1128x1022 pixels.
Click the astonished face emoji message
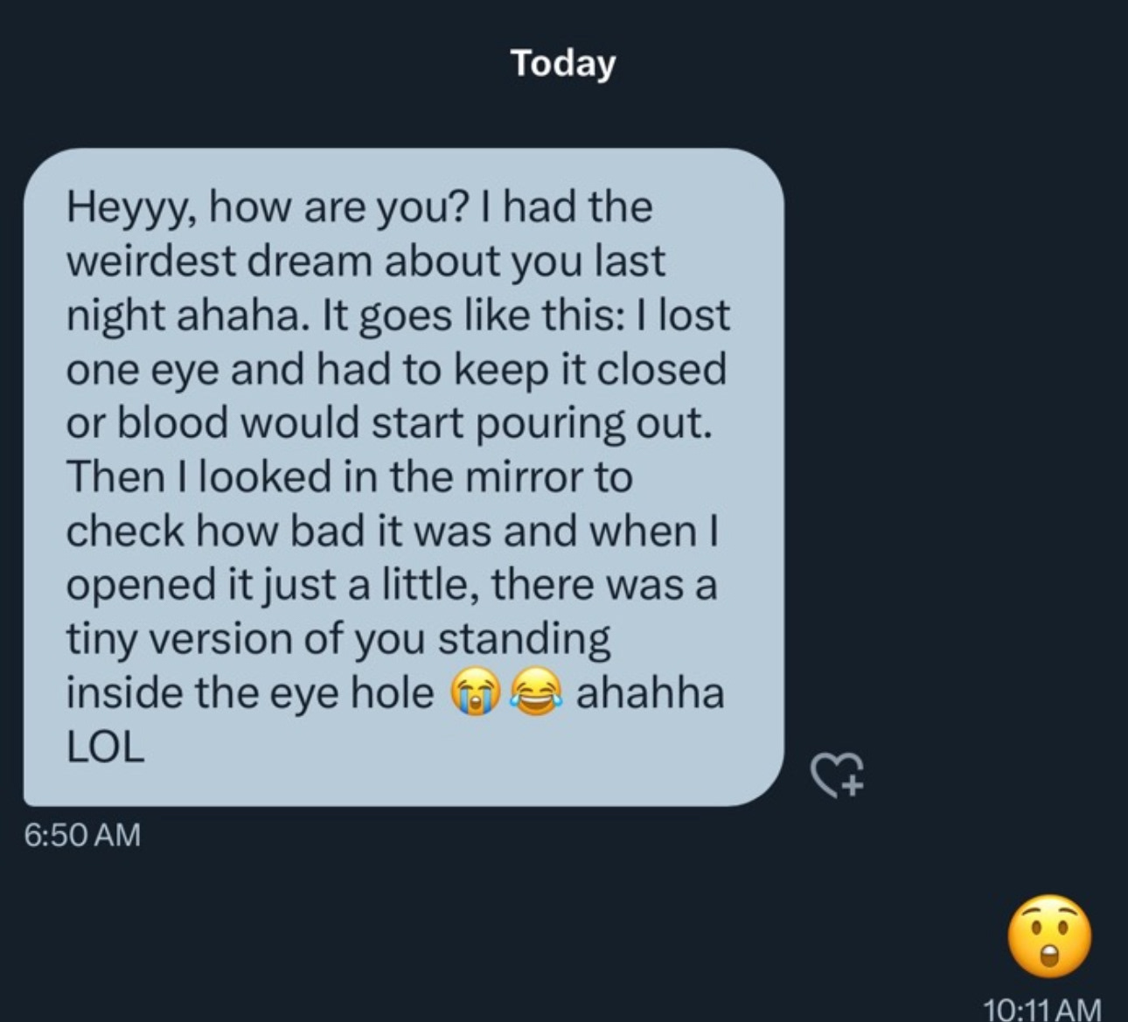tap(1048, 935)
